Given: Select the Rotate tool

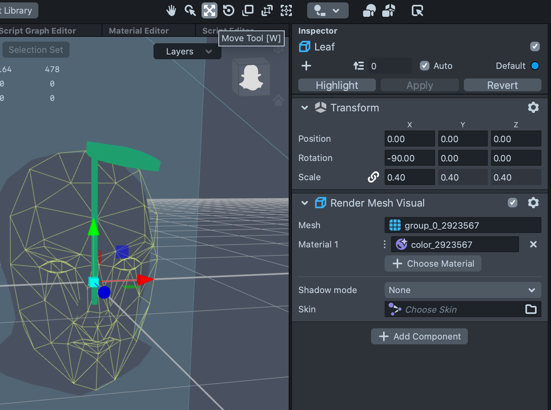Looking at the screenshot, I should point(228,11).
